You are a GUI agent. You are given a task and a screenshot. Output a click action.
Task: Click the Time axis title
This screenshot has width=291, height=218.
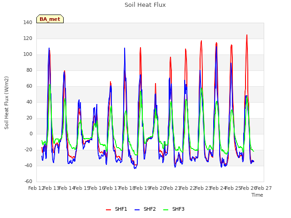[257, 195]
